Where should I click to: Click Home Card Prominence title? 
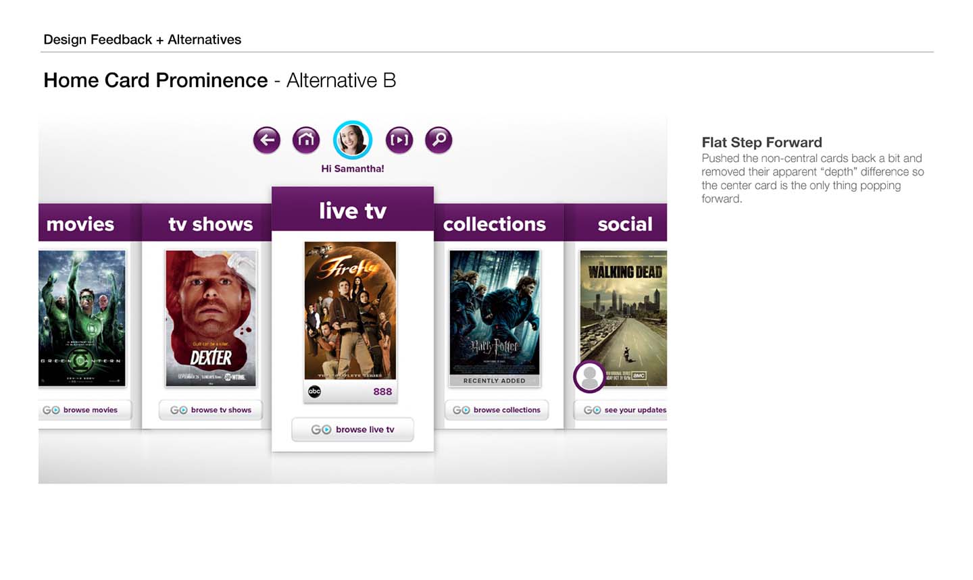coord(155,80)
